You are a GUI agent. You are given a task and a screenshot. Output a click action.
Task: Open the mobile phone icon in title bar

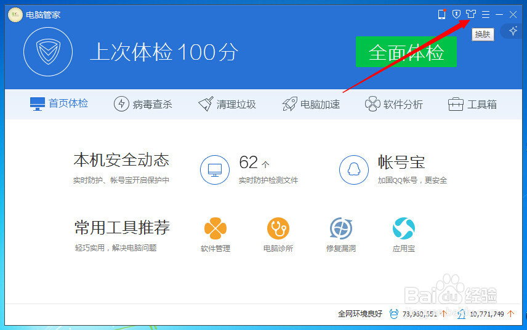click(441, 14)
